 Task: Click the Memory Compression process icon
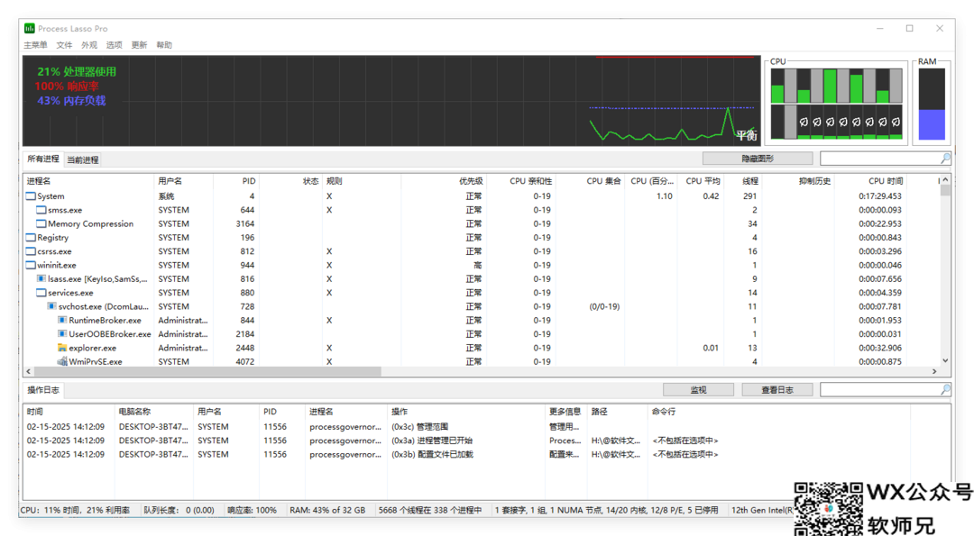pyautogui.click(x=41, y=223)
